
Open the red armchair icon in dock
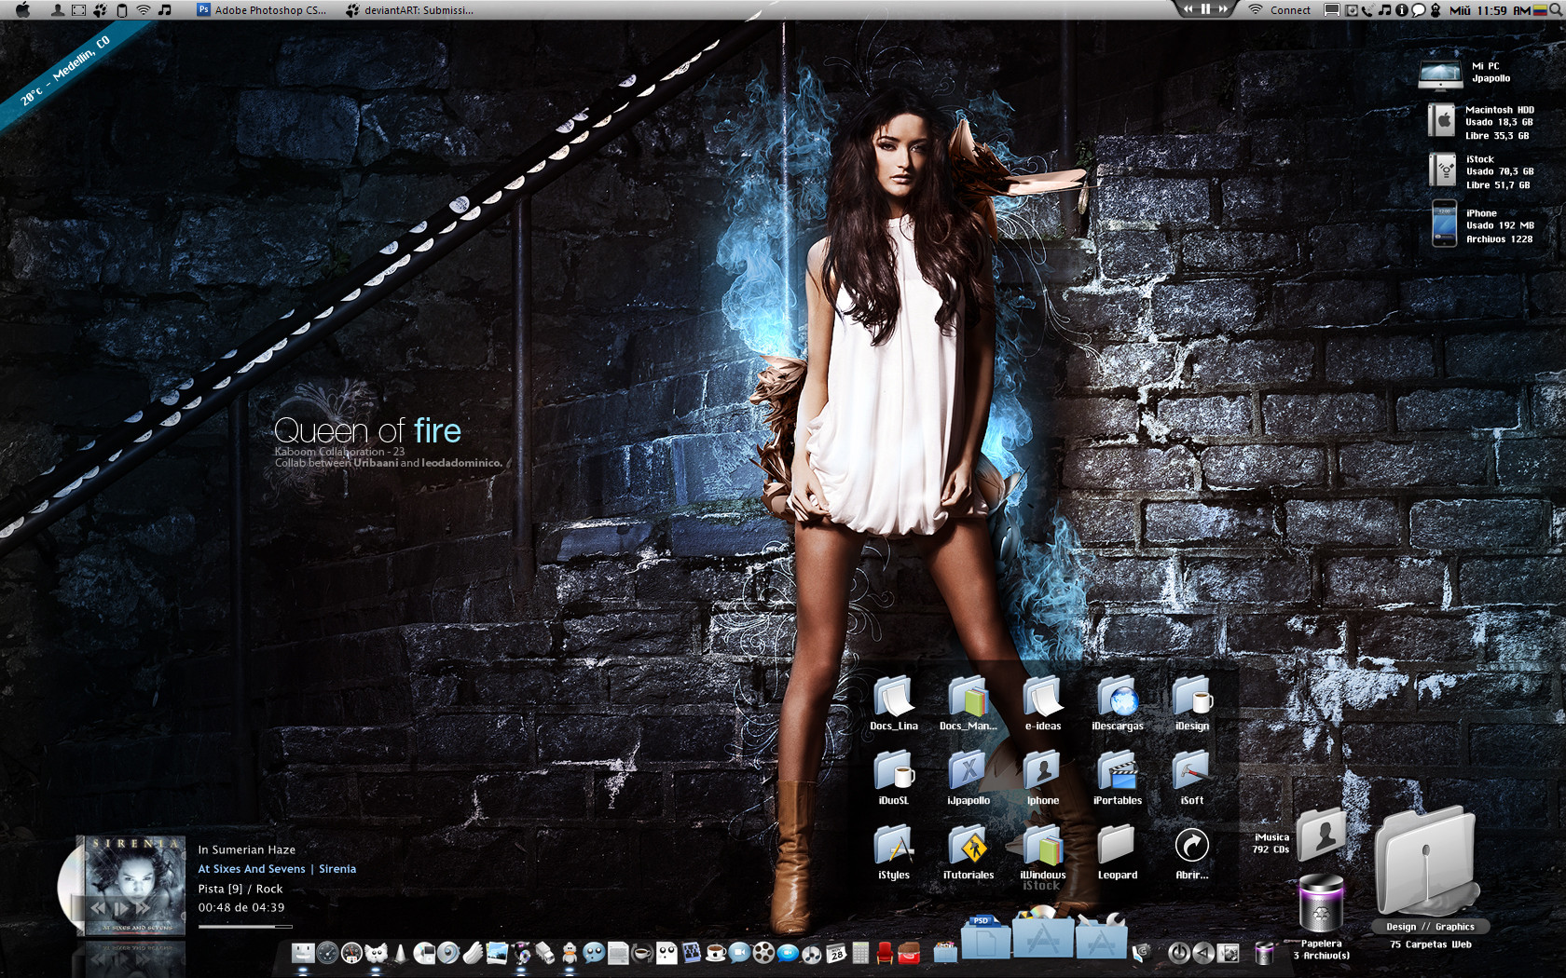[x=885, y=952]
